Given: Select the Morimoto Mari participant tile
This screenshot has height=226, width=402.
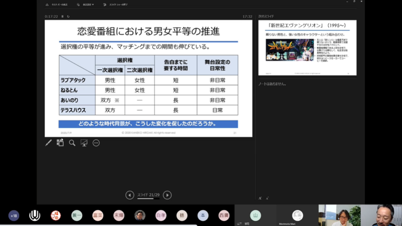Looking at the screenshot, I should pyautogui.click(x=297, y=215).
